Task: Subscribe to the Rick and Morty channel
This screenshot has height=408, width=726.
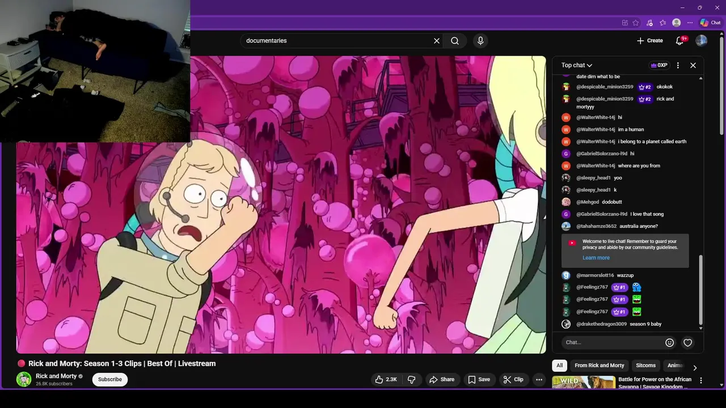Action: (x=110, y=380)
